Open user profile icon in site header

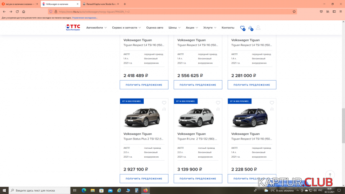[258, 28]
